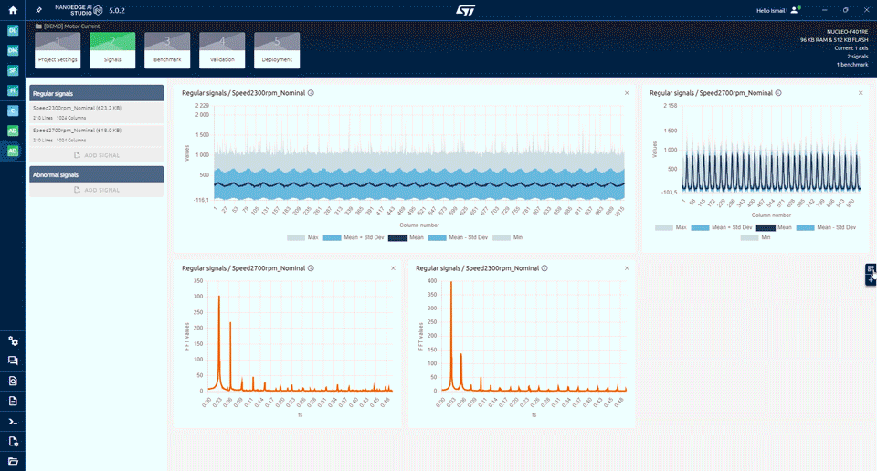This screenshot has height=471, width=877.
Task: Click info icon on Speed2300rpm temporal chart
Action: [x=312, y=93]
